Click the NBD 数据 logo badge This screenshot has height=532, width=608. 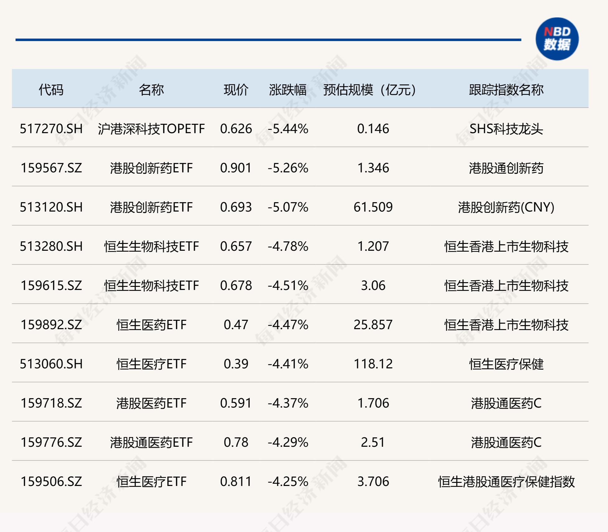[557, 39]
